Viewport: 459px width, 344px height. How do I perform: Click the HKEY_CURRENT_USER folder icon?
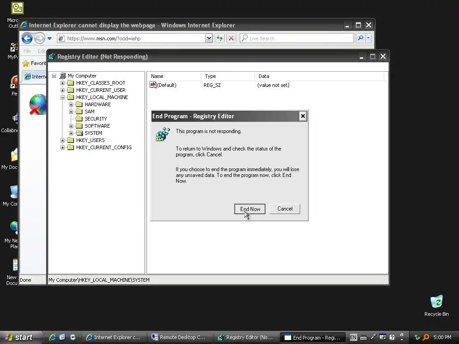point(70,90)
